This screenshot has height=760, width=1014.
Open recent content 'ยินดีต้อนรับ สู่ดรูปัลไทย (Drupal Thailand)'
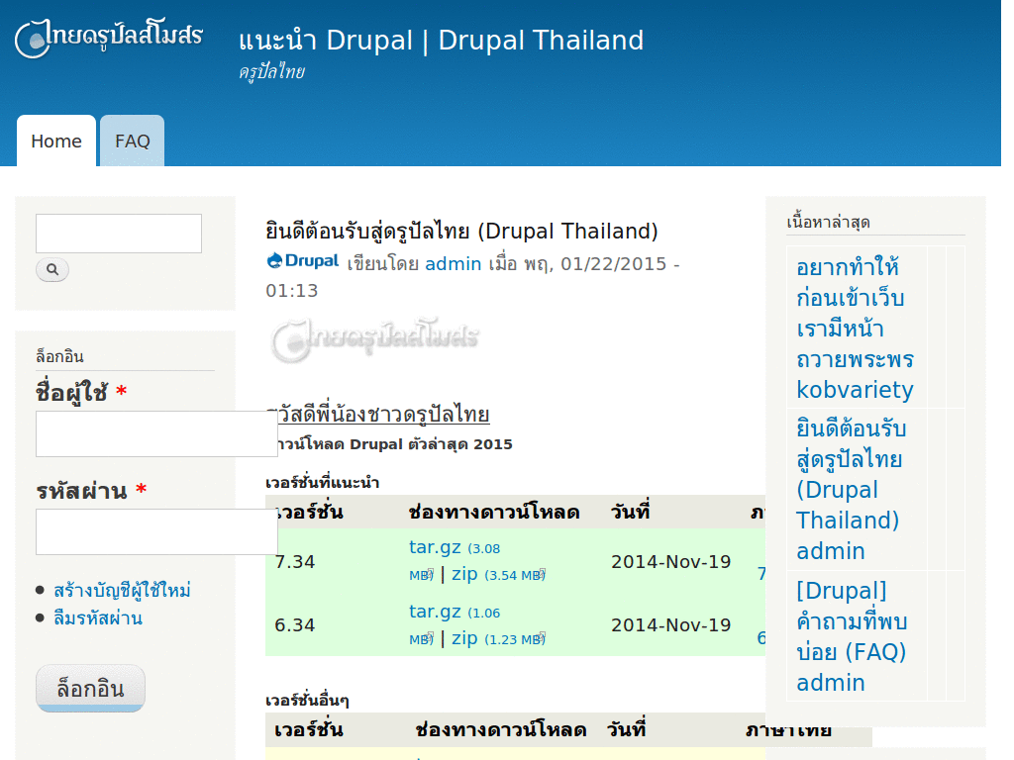(851, 474)
